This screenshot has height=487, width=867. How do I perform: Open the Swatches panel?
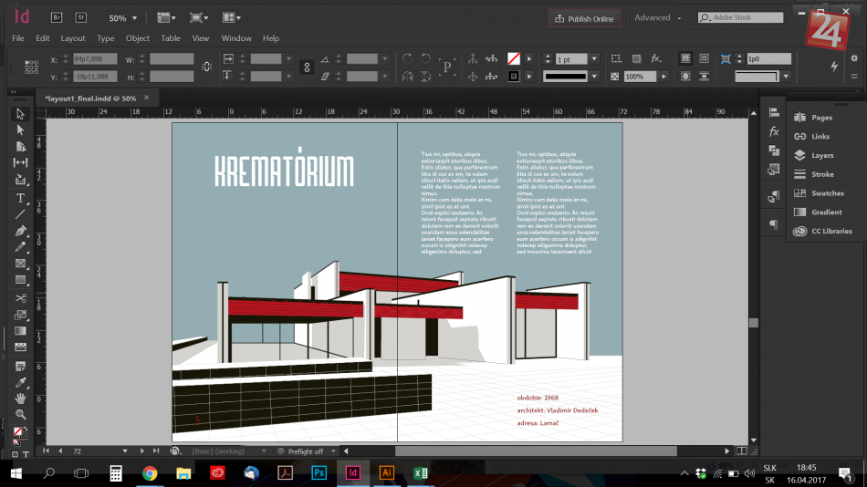click(x=827, y=193)
